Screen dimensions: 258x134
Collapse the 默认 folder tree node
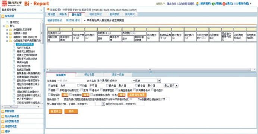4,26
